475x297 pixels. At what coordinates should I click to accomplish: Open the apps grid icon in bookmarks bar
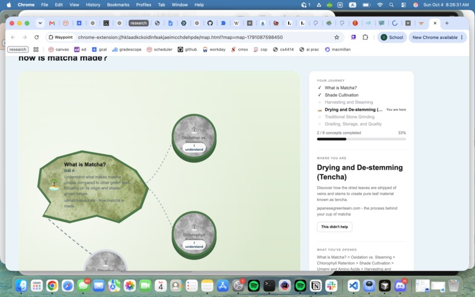pyautogui.click(x=36, y=49)
